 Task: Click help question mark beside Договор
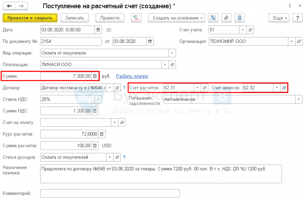(x=124, y=88)
